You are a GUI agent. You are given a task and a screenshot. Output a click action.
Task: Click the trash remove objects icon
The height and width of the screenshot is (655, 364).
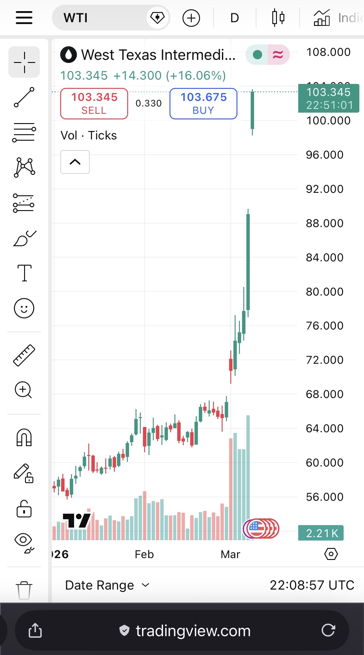point(24,590)
